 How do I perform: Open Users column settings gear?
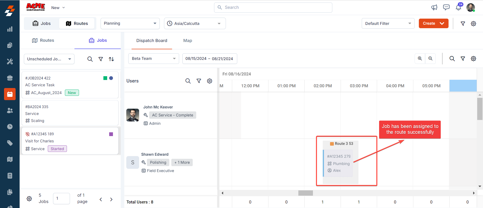210,81
